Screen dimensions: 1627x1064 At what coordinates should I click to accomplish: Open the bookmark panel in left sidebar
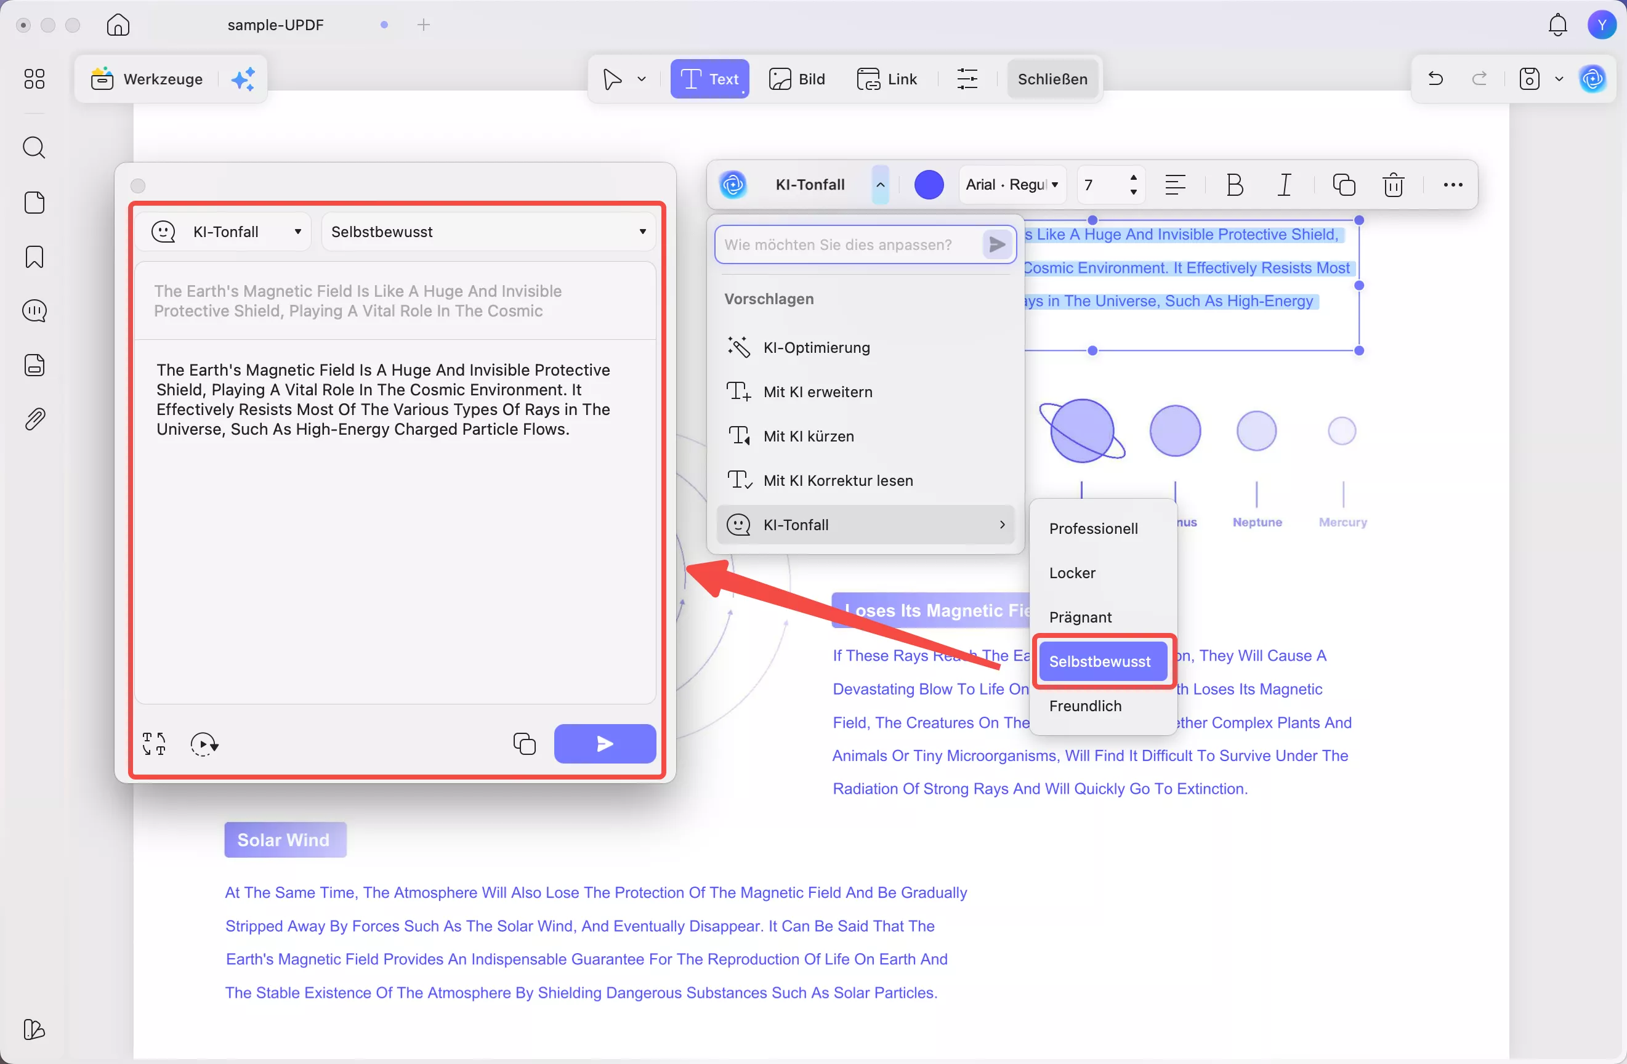coord(34,257)
